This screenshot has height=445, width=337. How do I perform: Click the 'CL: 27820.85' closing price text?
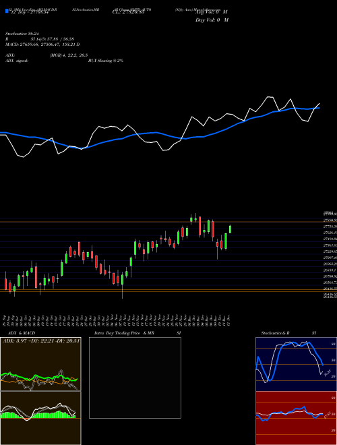[x=129, y=12]
